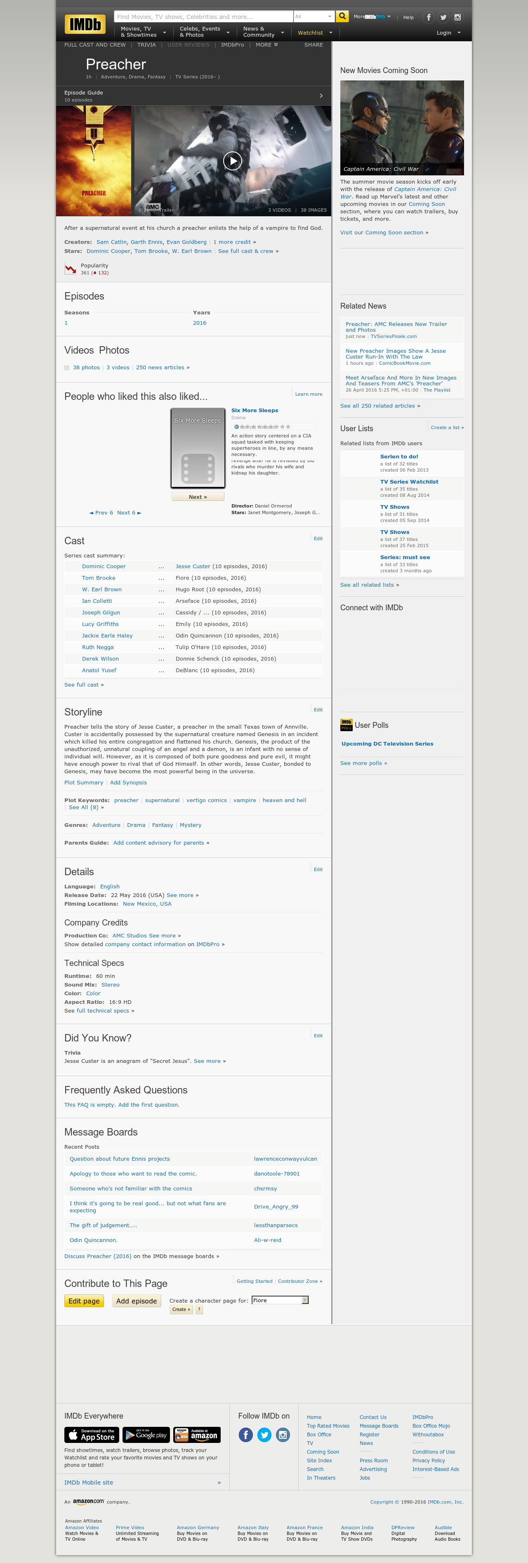Expand the Movies, TV & Showtimes menu

143,32
